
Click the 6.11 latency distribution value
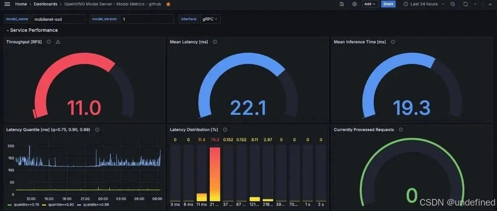[255, 140]
